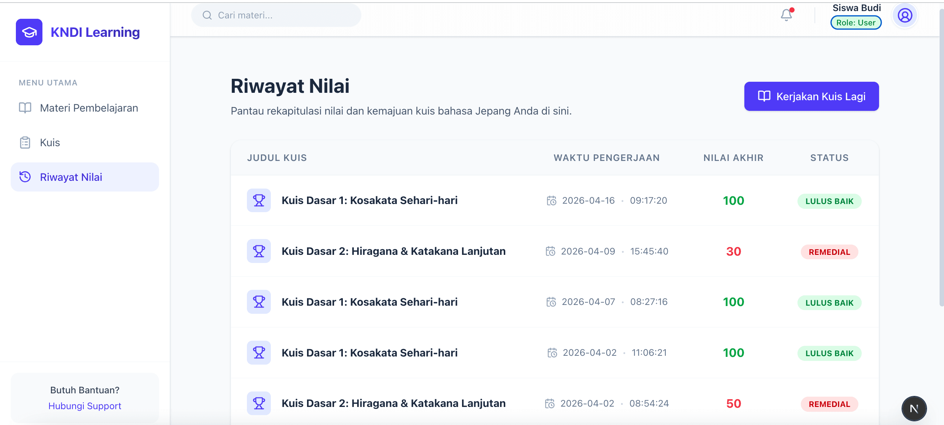
Task: Click trophy icon for the 08:54:24 quiz
Action: click(x=259, y=403)
